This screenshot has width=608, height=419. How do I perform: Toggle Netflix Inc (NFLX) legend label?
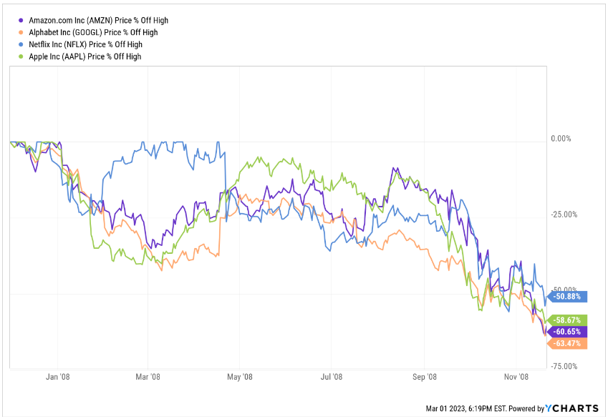click(85, 44)
